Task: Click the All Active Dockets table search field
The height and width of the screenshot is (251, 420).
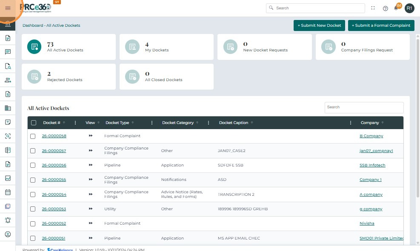Action: point(364,107)
